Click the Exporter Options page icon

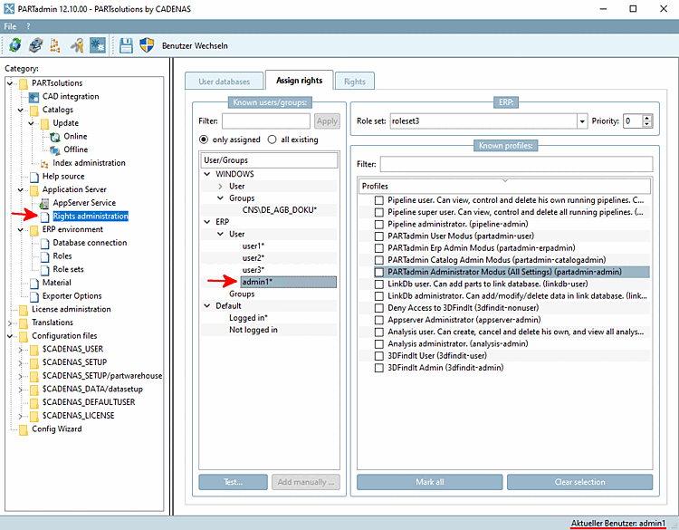click(x=34, y=297)
